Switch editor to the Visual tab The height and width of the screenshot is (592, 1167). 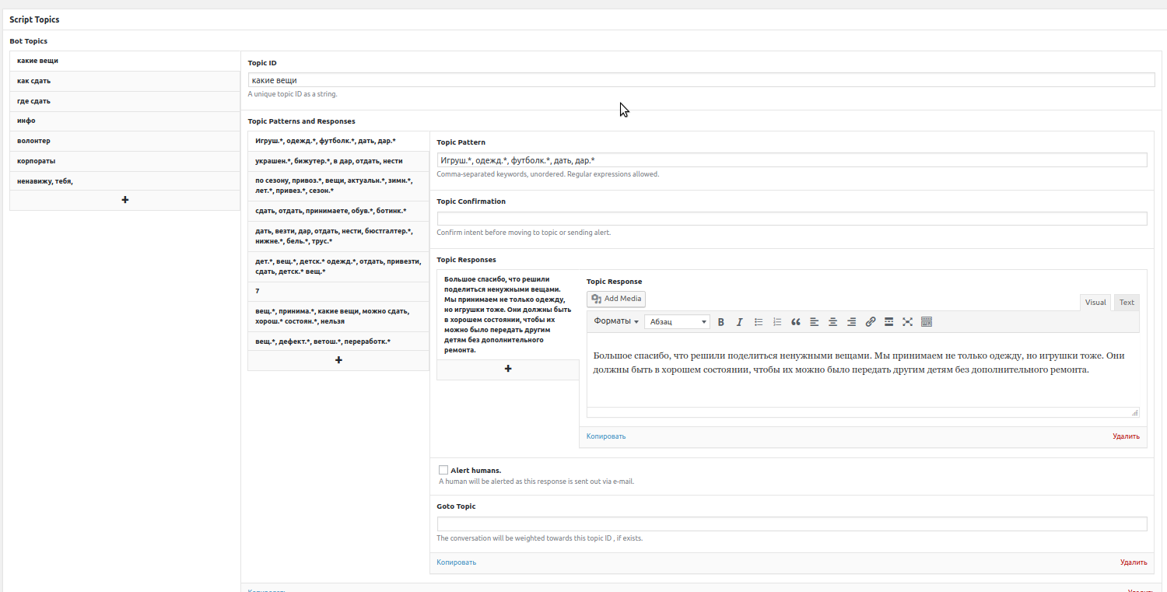tap(1095, 303)
